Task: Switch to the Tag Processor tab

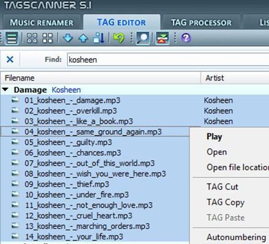Action: [201, 23]
